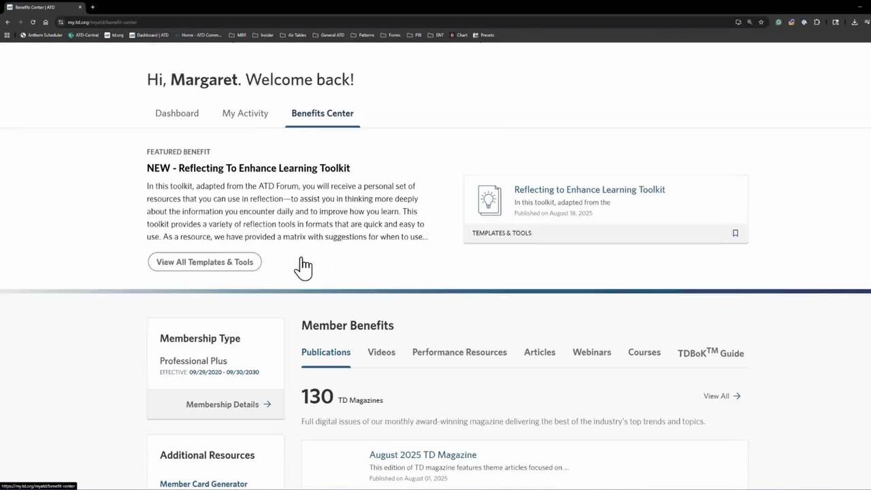Open the Chart bookmark
Viewport: 871px width, 490px height.
(x=459, y=35)
